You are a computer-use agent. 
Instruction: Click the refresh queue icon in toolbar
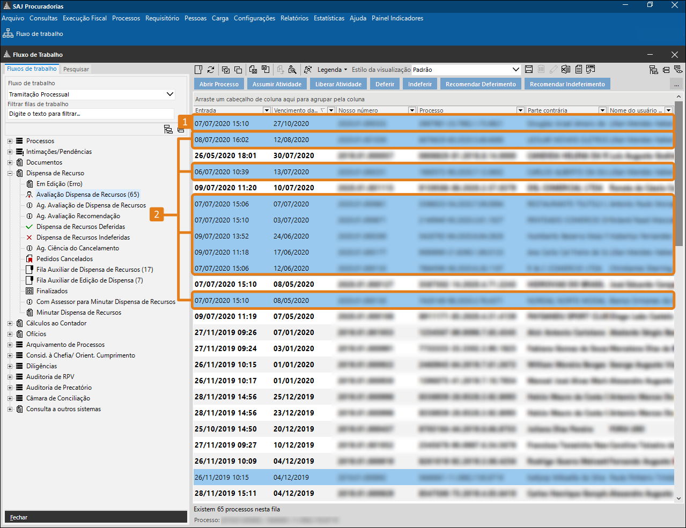[211, 70]
